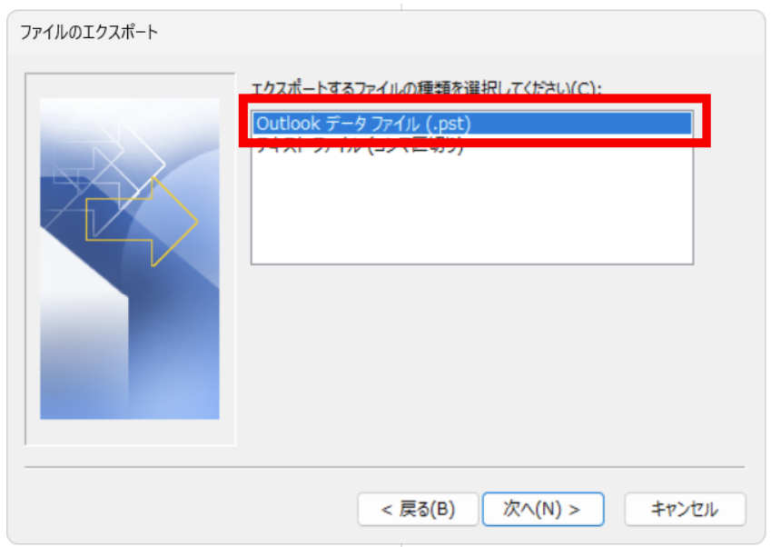The width and height of the screenshot is (771, 547).
Task: Choose the テキスト ファイル (コンマ区切り) list entry
Action: pyautogui.click(x=361, y=146)
